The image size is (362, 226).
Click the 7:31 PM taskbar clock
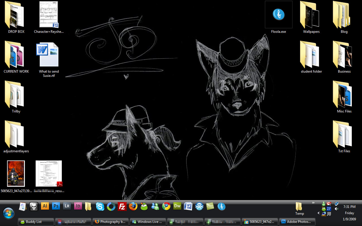tap(349, 207)
